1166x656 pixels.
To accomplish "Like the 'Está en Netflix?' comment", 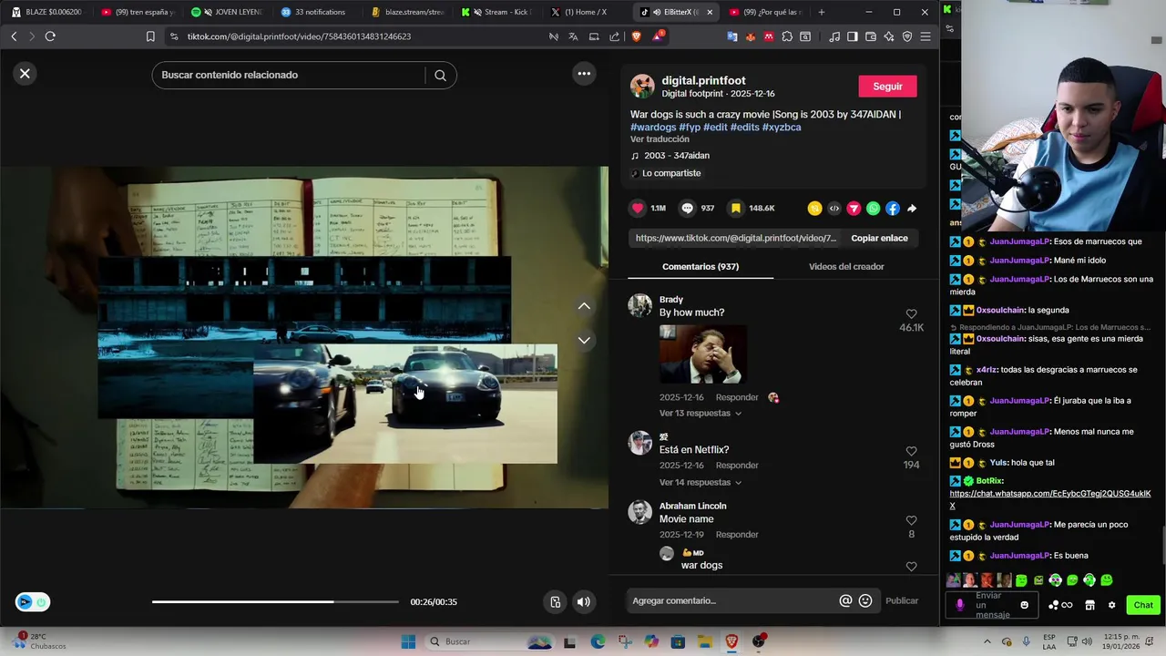I will [x=911, y=451].
